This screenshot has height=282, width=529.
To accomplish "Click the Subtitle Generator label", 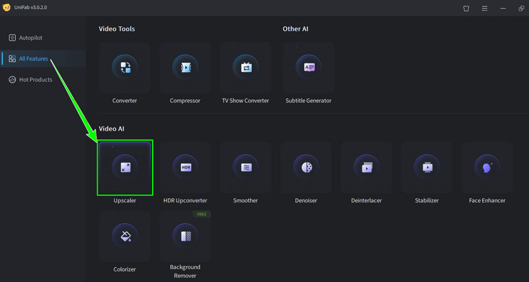I will [x=308, y=101].
